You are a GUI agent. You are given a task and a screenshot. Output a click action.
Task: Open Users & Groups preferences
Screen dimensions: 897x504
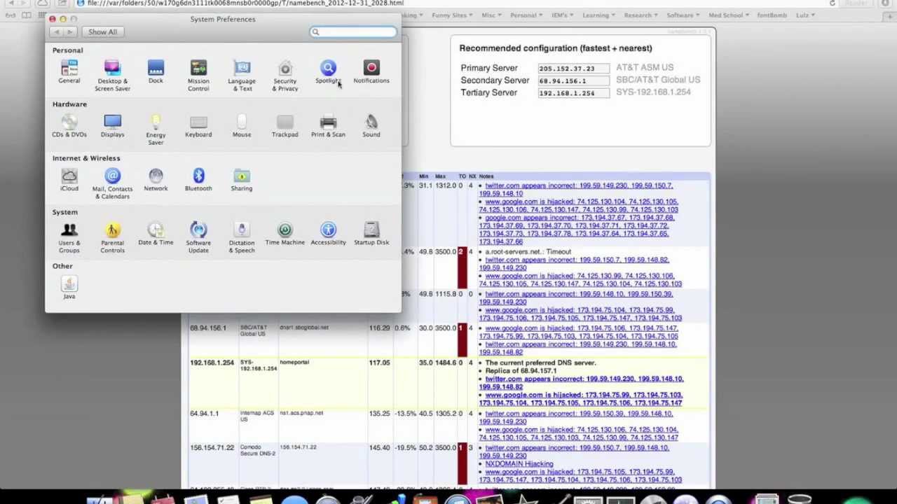coord(69,237)
